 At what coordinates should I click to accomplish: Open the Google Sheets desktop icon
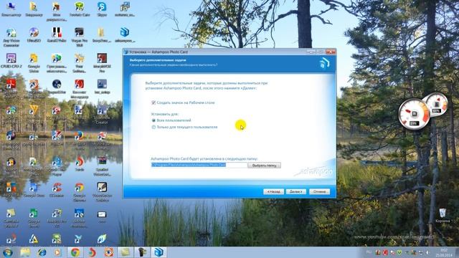click(34, 218)
